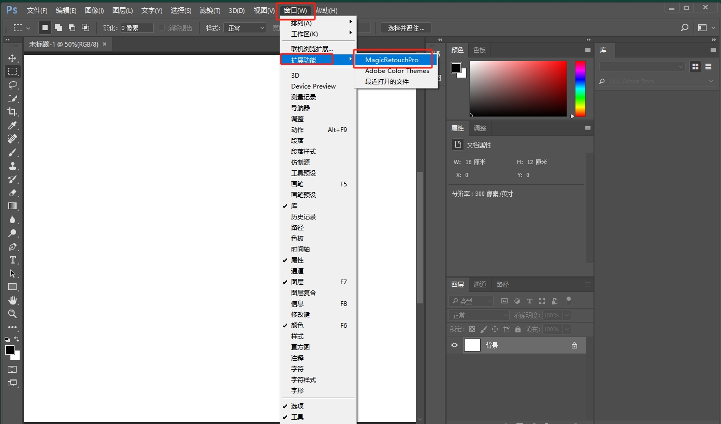Click the hue spectrum slider
Viewport: 721px width, 424px height.
(580, 89)
